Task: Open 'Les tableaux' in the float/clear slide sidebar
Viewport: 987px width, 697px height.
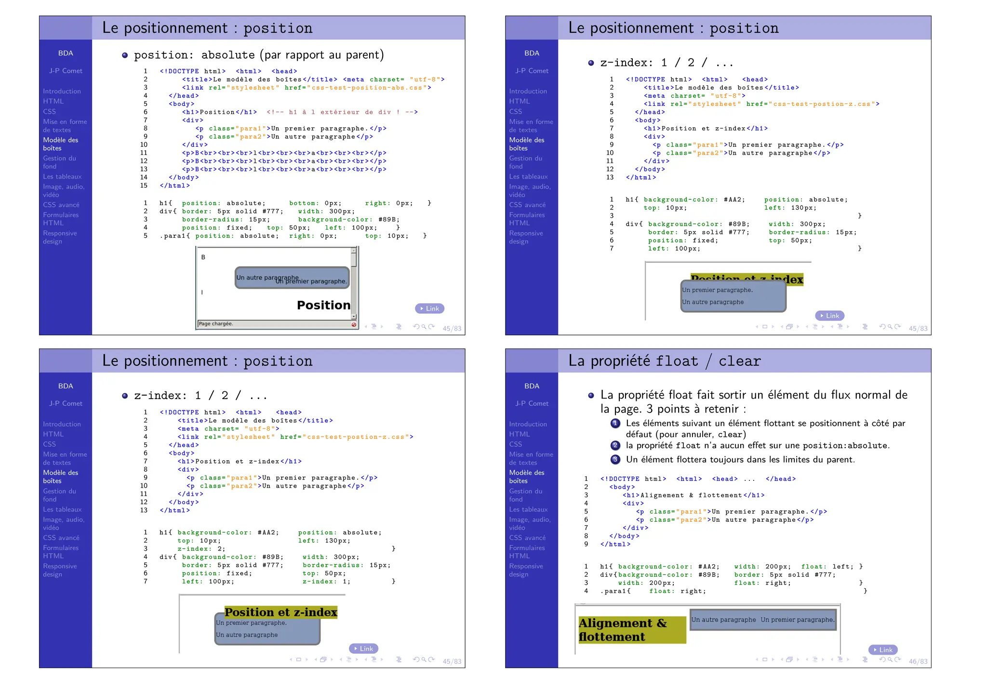Action: pyautogui.click(x=528, y=509)
